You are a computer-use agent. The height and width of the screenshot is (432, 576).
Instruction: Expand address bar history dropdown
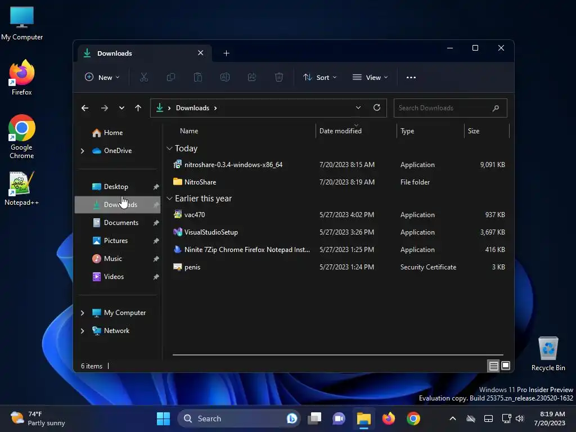[x=358, y=107]
